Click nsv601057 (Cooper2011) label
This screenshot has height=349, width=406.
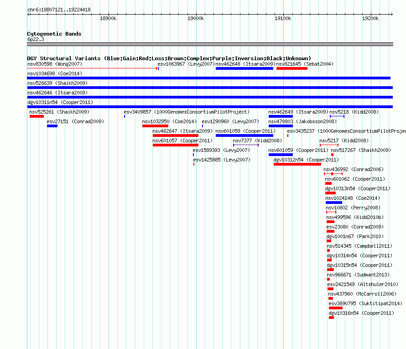tap(182, 141)
